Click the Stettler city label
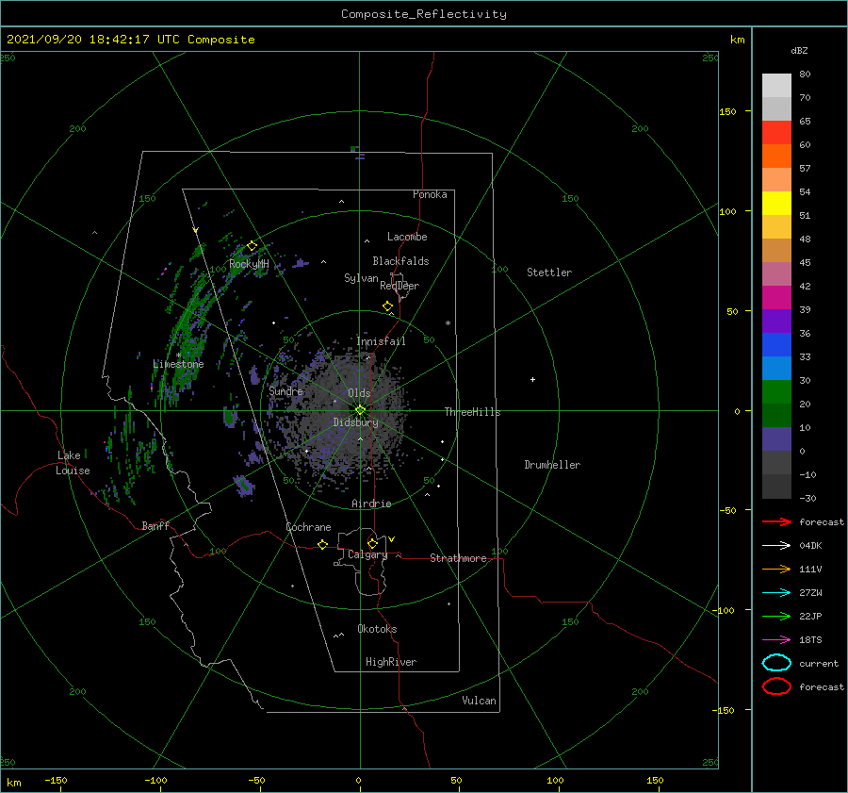 click(x=549, y=273)
